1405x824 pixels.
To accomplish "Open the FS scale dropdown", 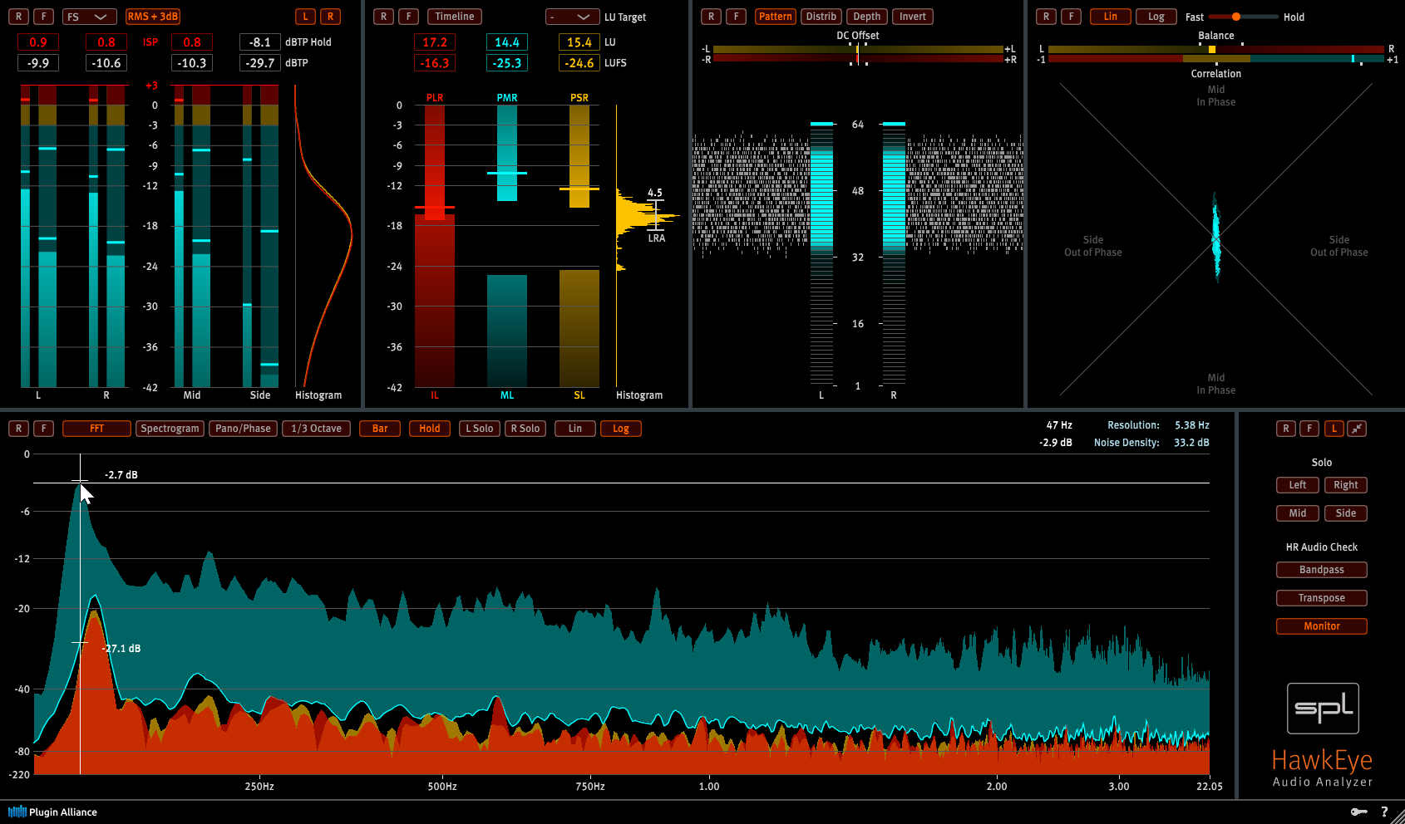I will click(89, 17).
